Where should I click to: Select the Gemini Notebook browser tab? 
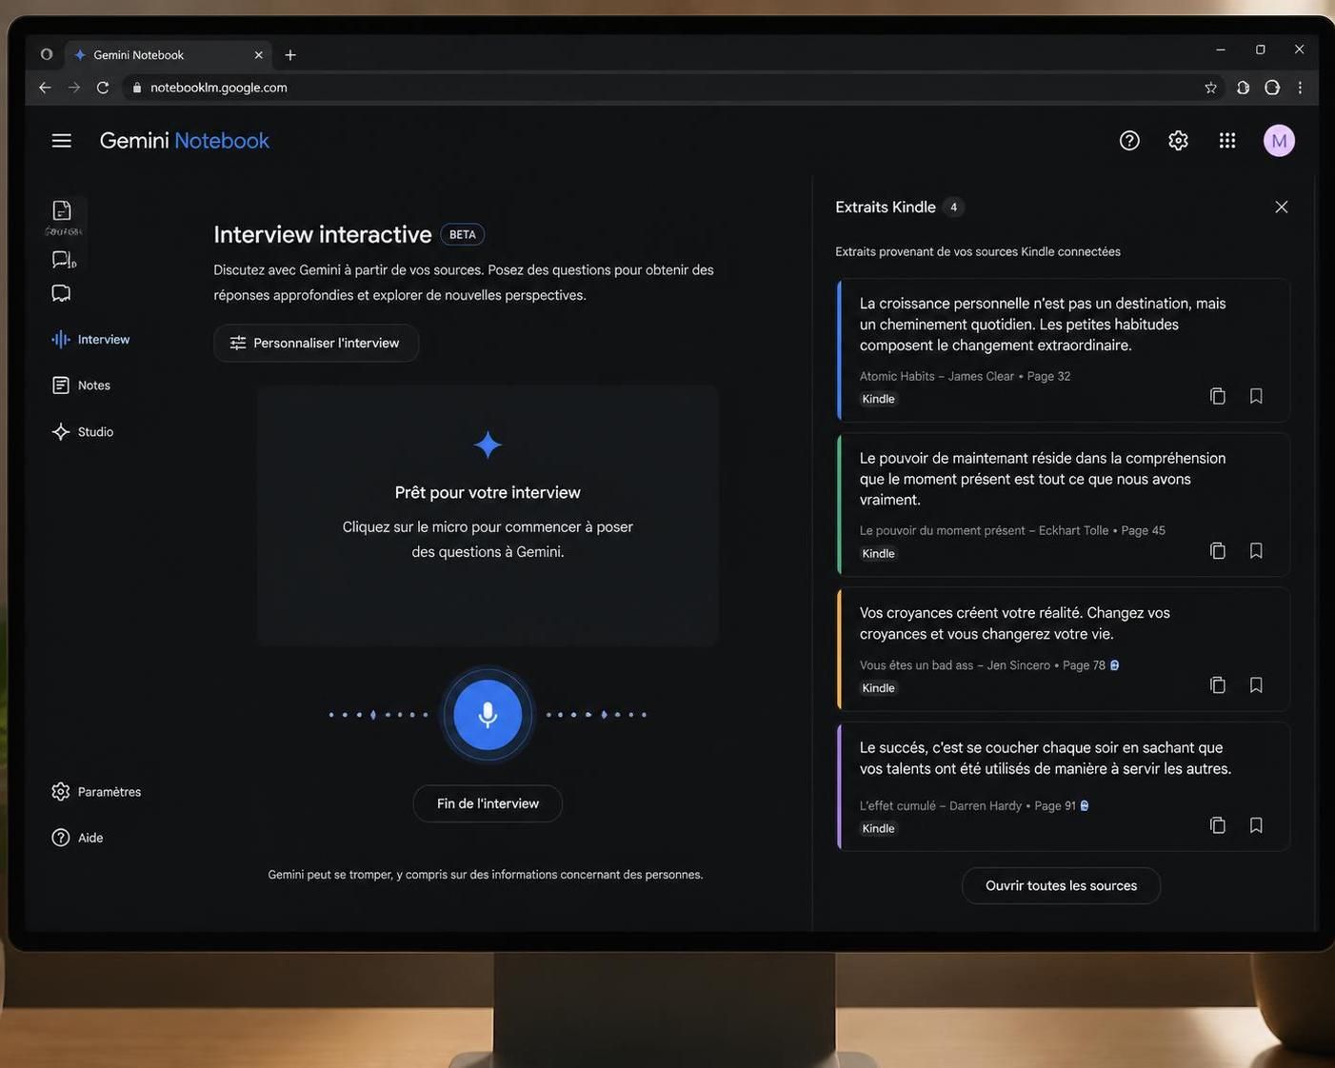point(168,55)
